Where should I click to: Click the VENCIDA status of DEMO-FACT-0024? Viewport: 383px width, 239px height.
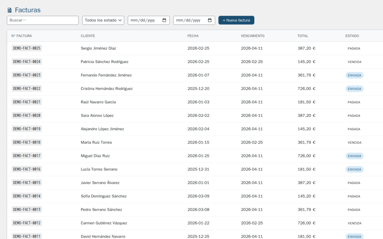[354, 62]
